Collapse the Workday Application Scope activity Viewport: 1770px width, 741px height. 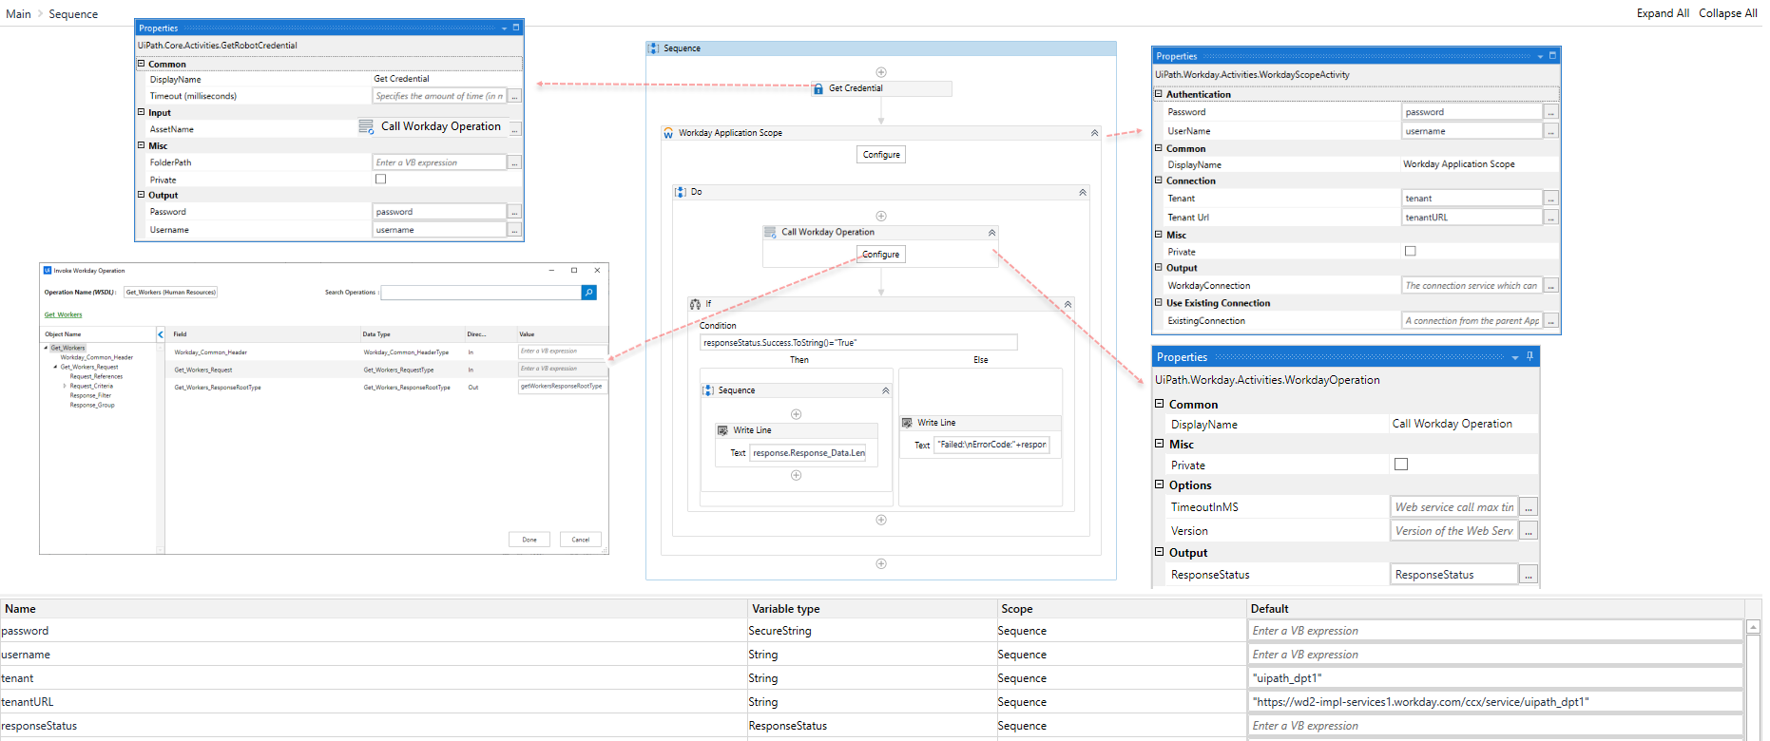pyautogui.click(x=1094, y=133)
